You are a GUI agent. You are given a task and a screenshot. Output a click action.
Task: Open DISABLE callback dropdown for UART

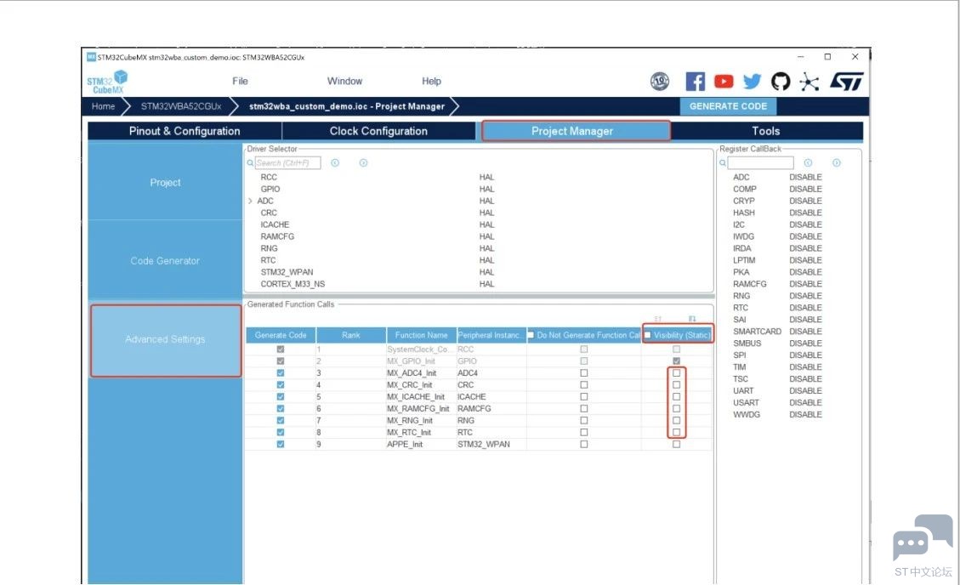tap(805, 390)
